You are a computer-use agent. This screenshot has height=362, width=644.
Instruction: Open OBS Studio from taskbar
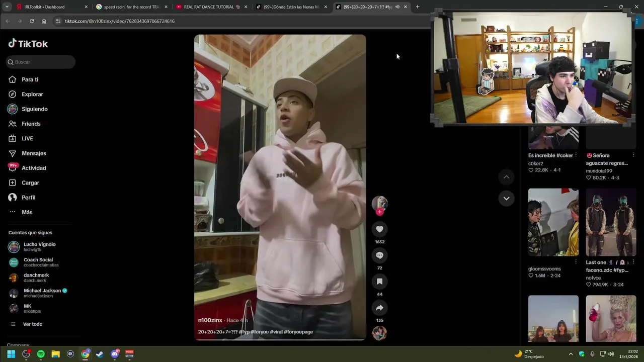[26, 354]
